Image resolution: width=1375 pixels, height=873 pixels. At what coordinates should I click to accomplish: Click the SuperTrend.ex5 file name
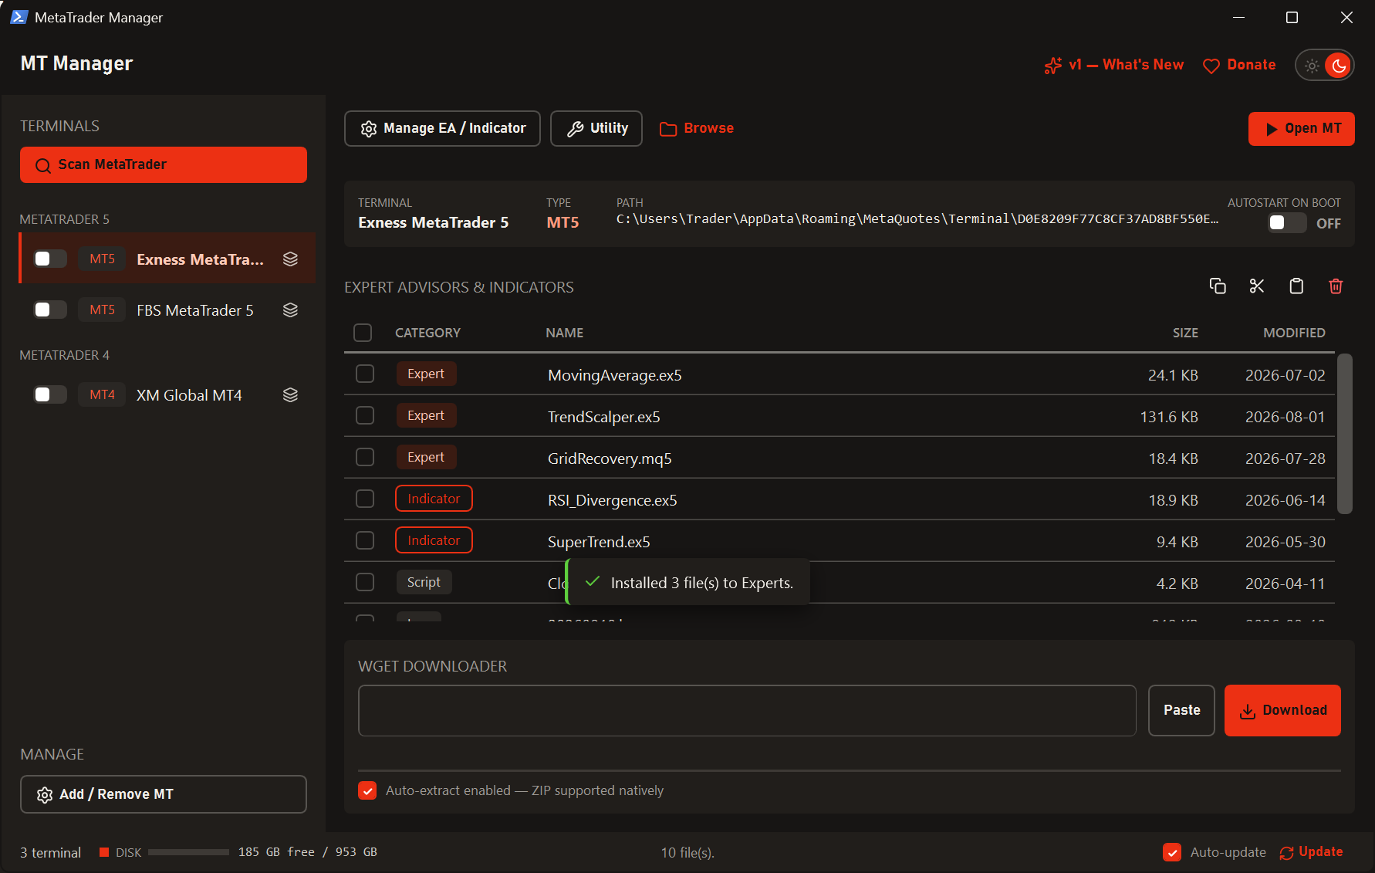(x=599, y=542)
